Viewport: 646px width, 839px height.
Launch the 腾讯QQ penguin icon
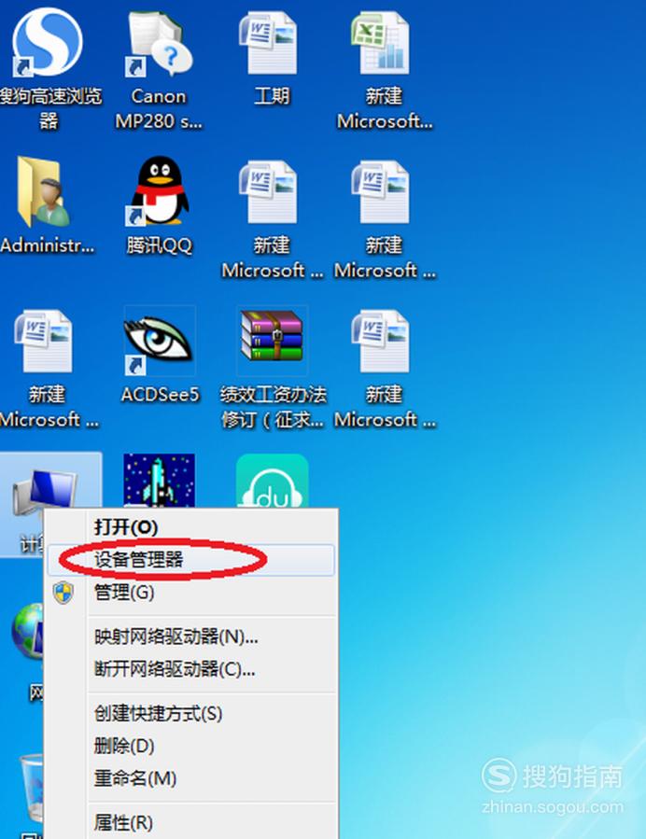point(159,190)
